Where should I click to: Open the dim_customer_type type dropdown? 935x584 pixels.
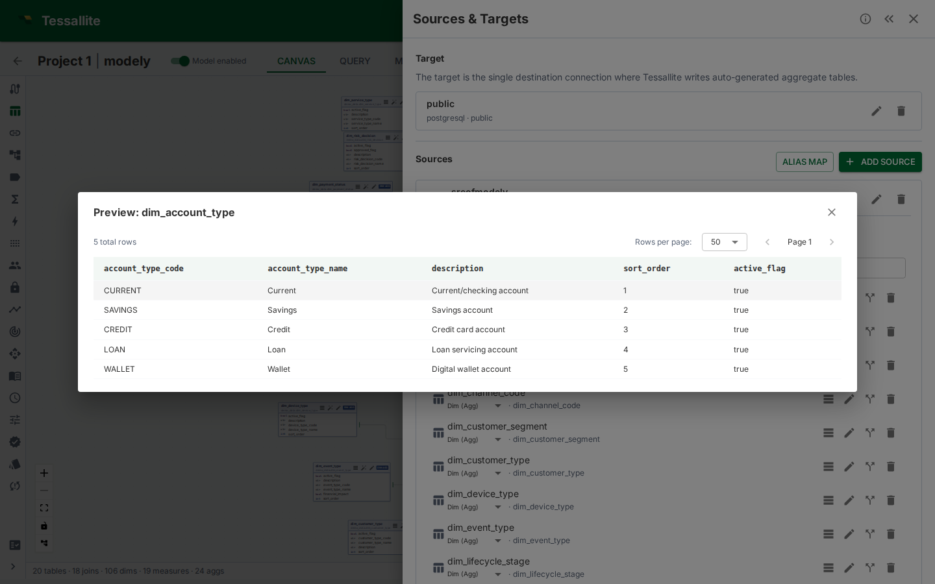coord(475,473)
